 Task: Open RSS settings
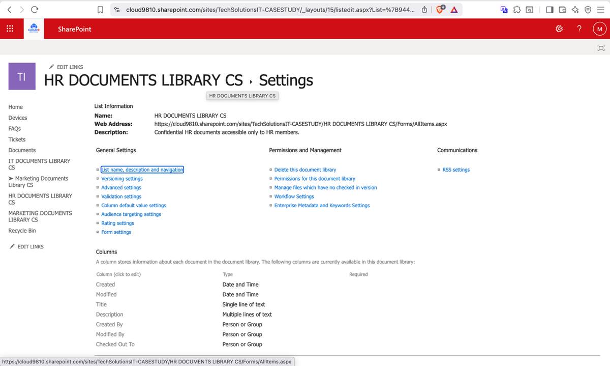(456, 170)
